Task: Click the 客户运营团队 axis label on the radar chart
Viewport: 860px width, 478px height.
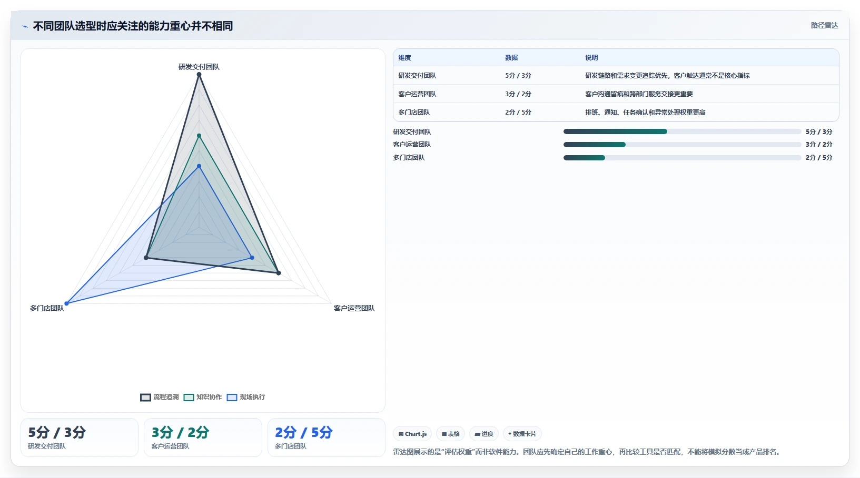Action: click(354, 308)
